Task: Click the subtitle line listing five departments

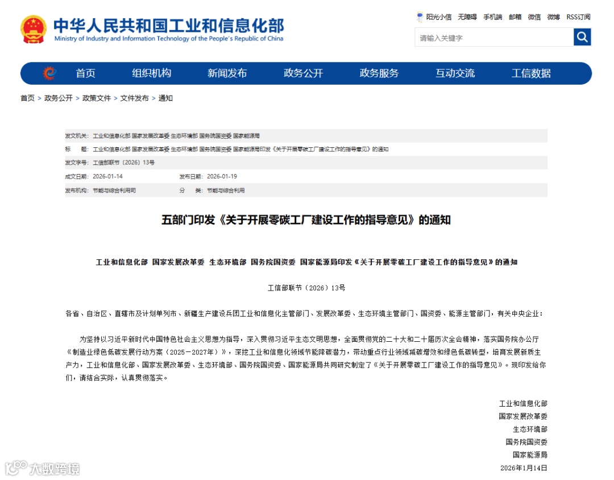Action: [x=306, y=262]
